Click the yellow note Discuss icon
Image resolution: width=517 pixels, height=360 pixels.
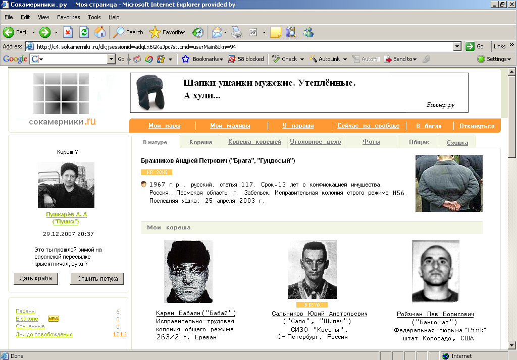(276, 32)
